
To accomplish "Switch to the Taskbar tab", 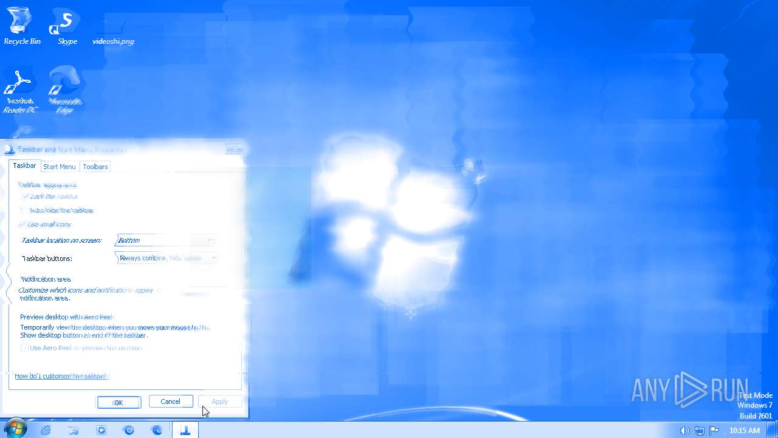I will point(24,165).
